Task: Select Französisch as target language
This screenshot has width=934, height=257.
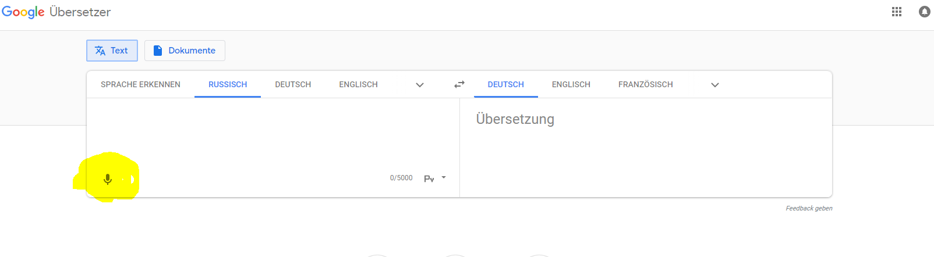Action: (646, 84)
